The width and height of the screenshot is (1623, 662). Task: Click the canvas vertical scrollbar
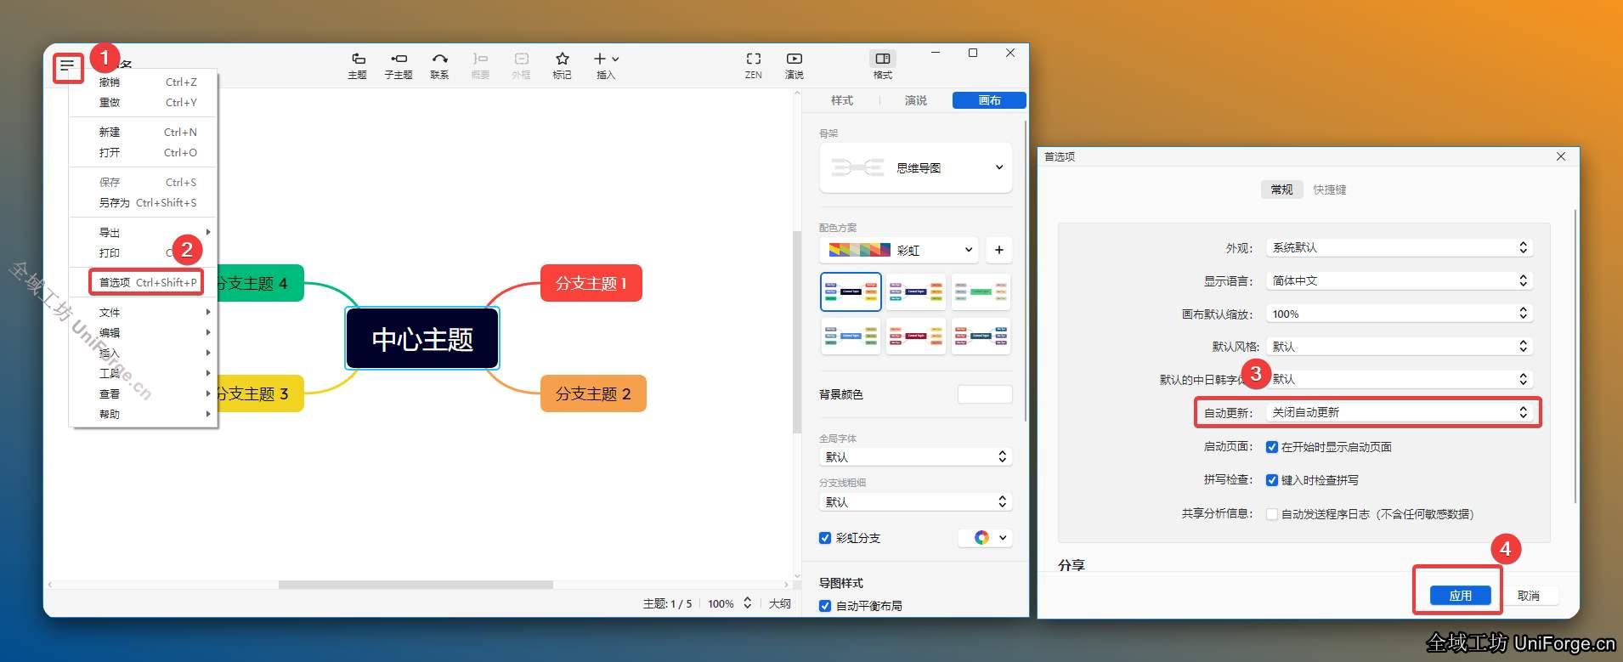coord(797,331)
